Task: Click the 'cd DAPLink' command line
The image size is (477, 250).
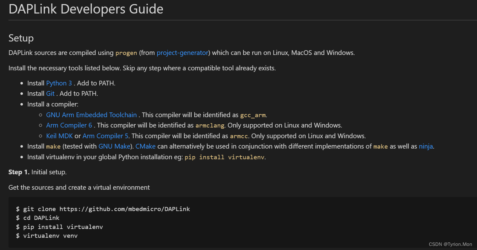Action: 38,218
